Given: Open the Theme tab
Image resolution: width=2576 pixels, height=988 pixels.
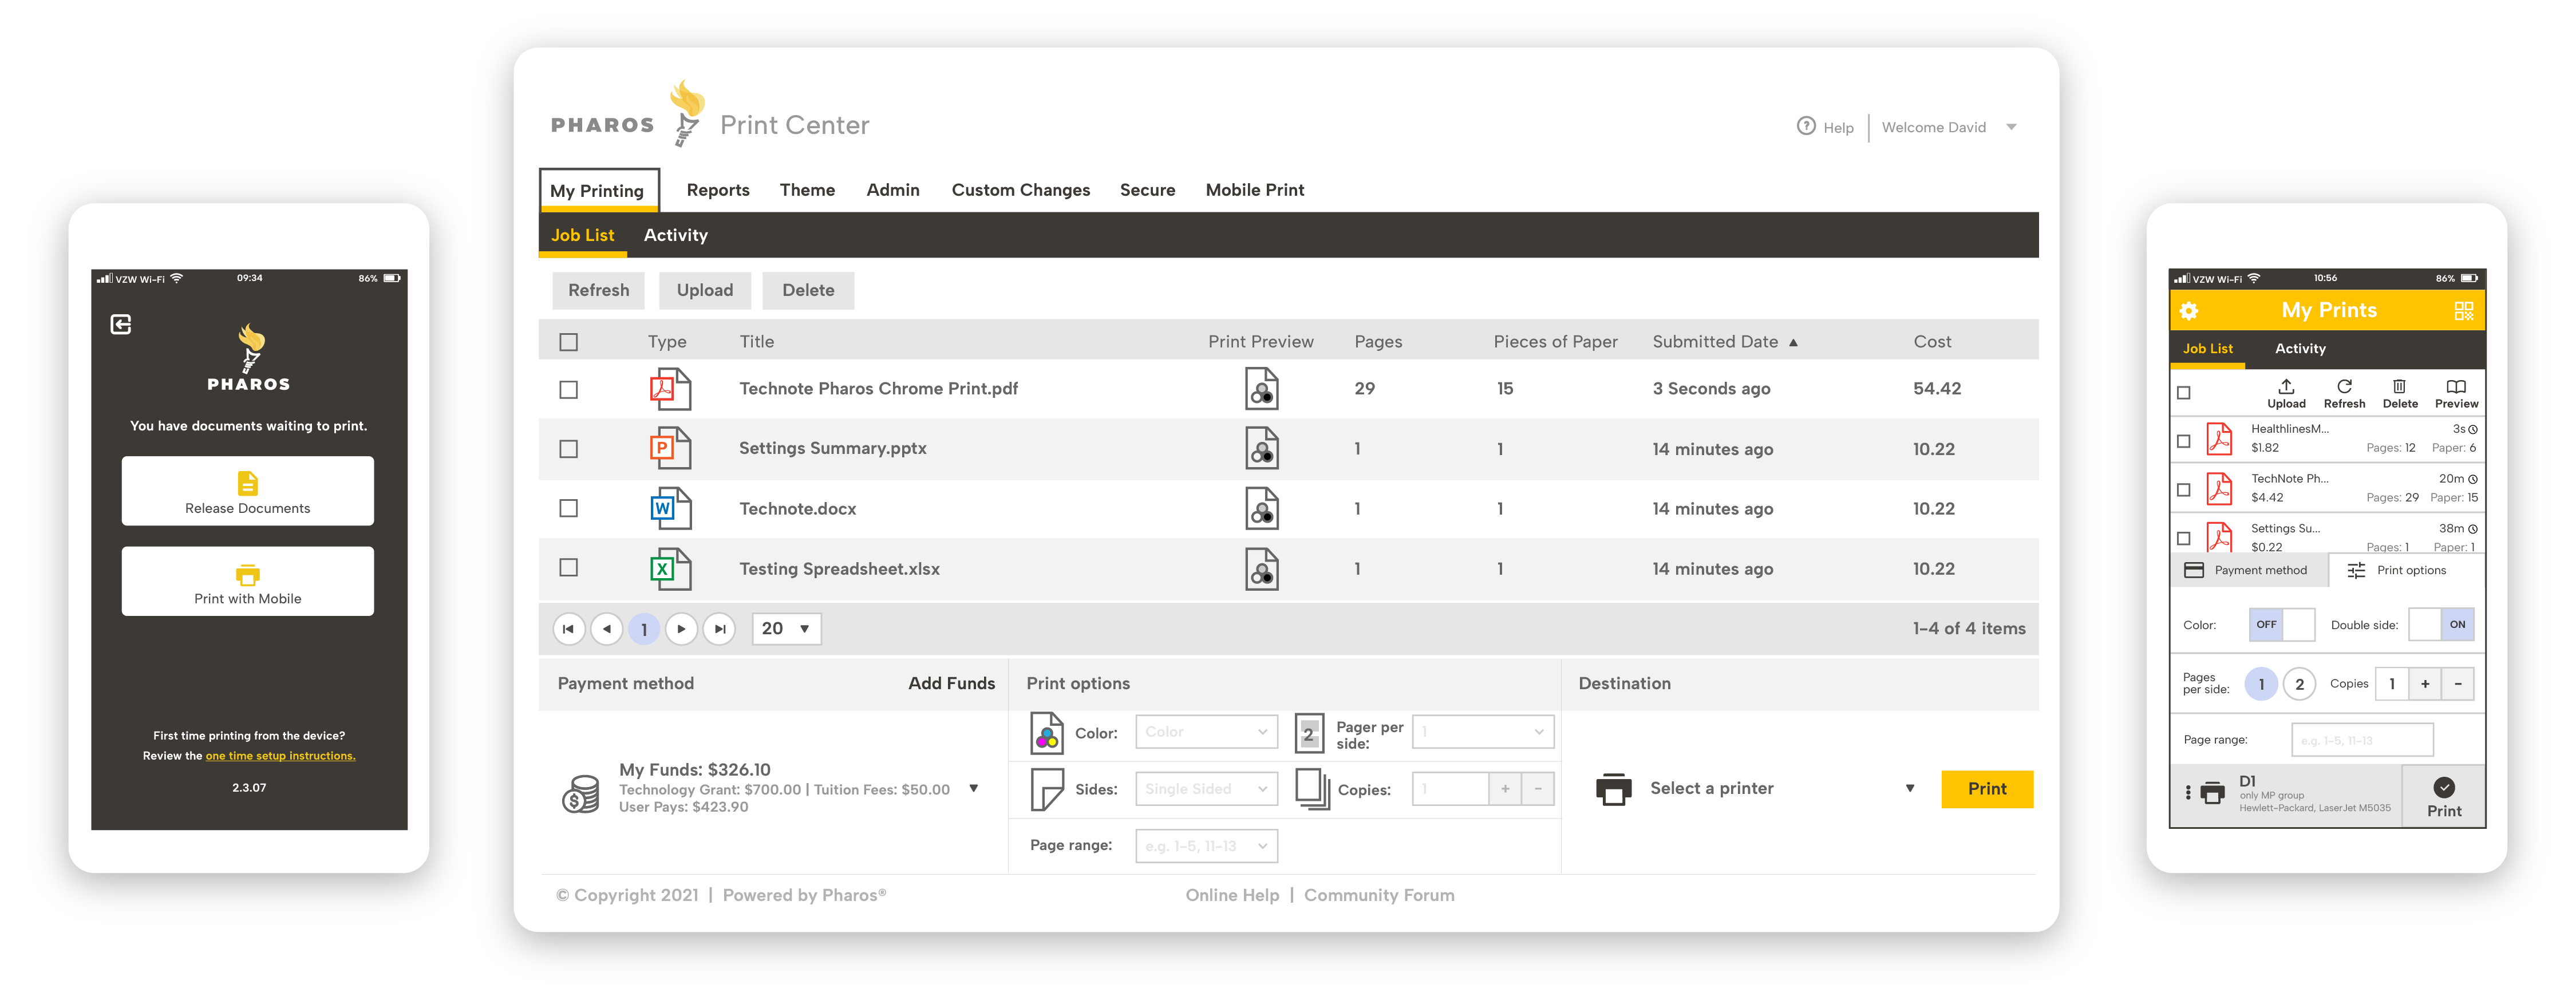Looking at the screenshot, I should click(x=807, y=190).
